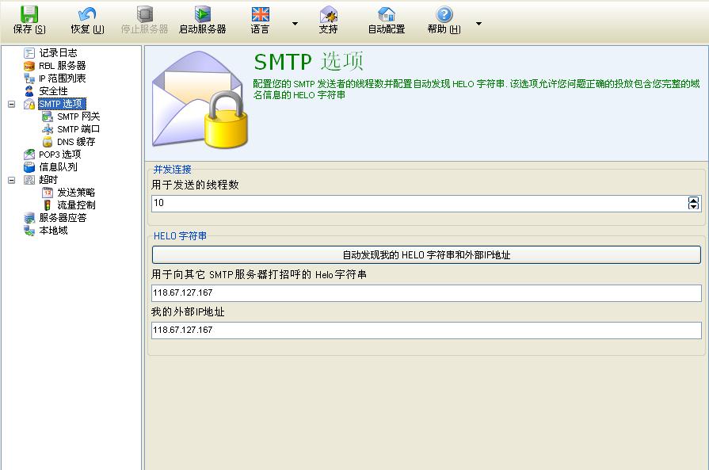Select DNS 缓存 in the sidebar
Image resolution: width=709 pixels, height=470 pixels.
pyautogui.click(x=75, y=142)
